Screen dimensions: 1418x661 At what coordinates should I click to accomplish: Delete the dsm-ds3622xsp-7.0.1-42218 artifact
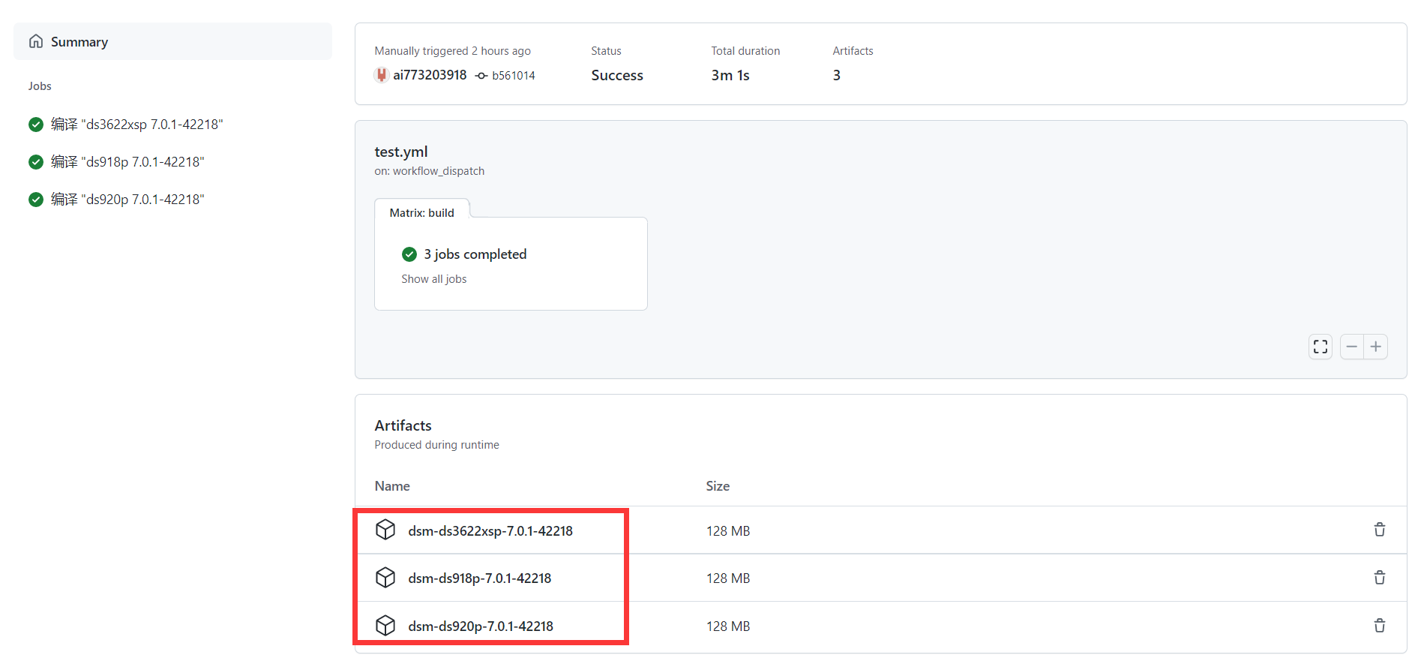point(1380,530)
